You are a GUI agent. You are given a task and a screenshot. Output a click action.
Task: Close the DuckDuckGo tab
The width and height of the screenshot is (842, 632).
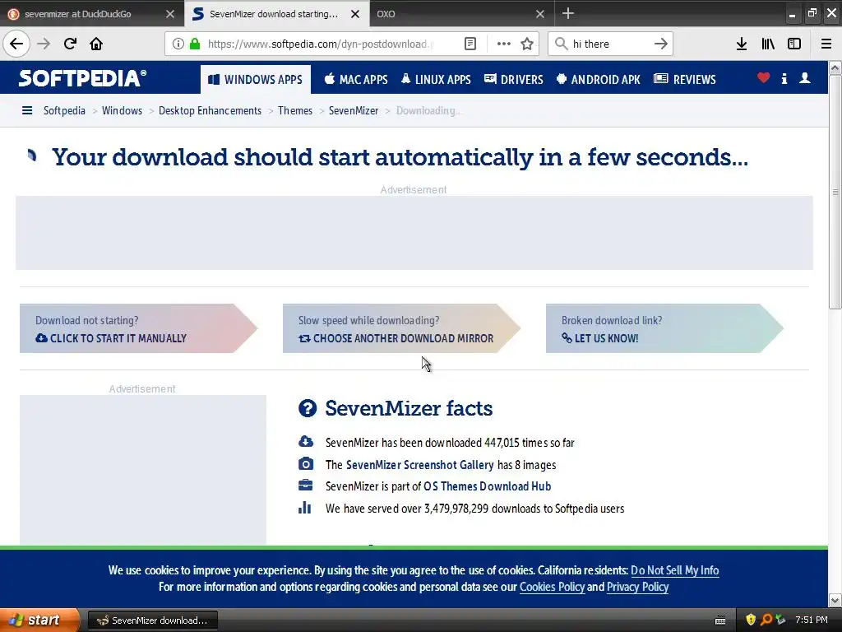pos(170,14)
